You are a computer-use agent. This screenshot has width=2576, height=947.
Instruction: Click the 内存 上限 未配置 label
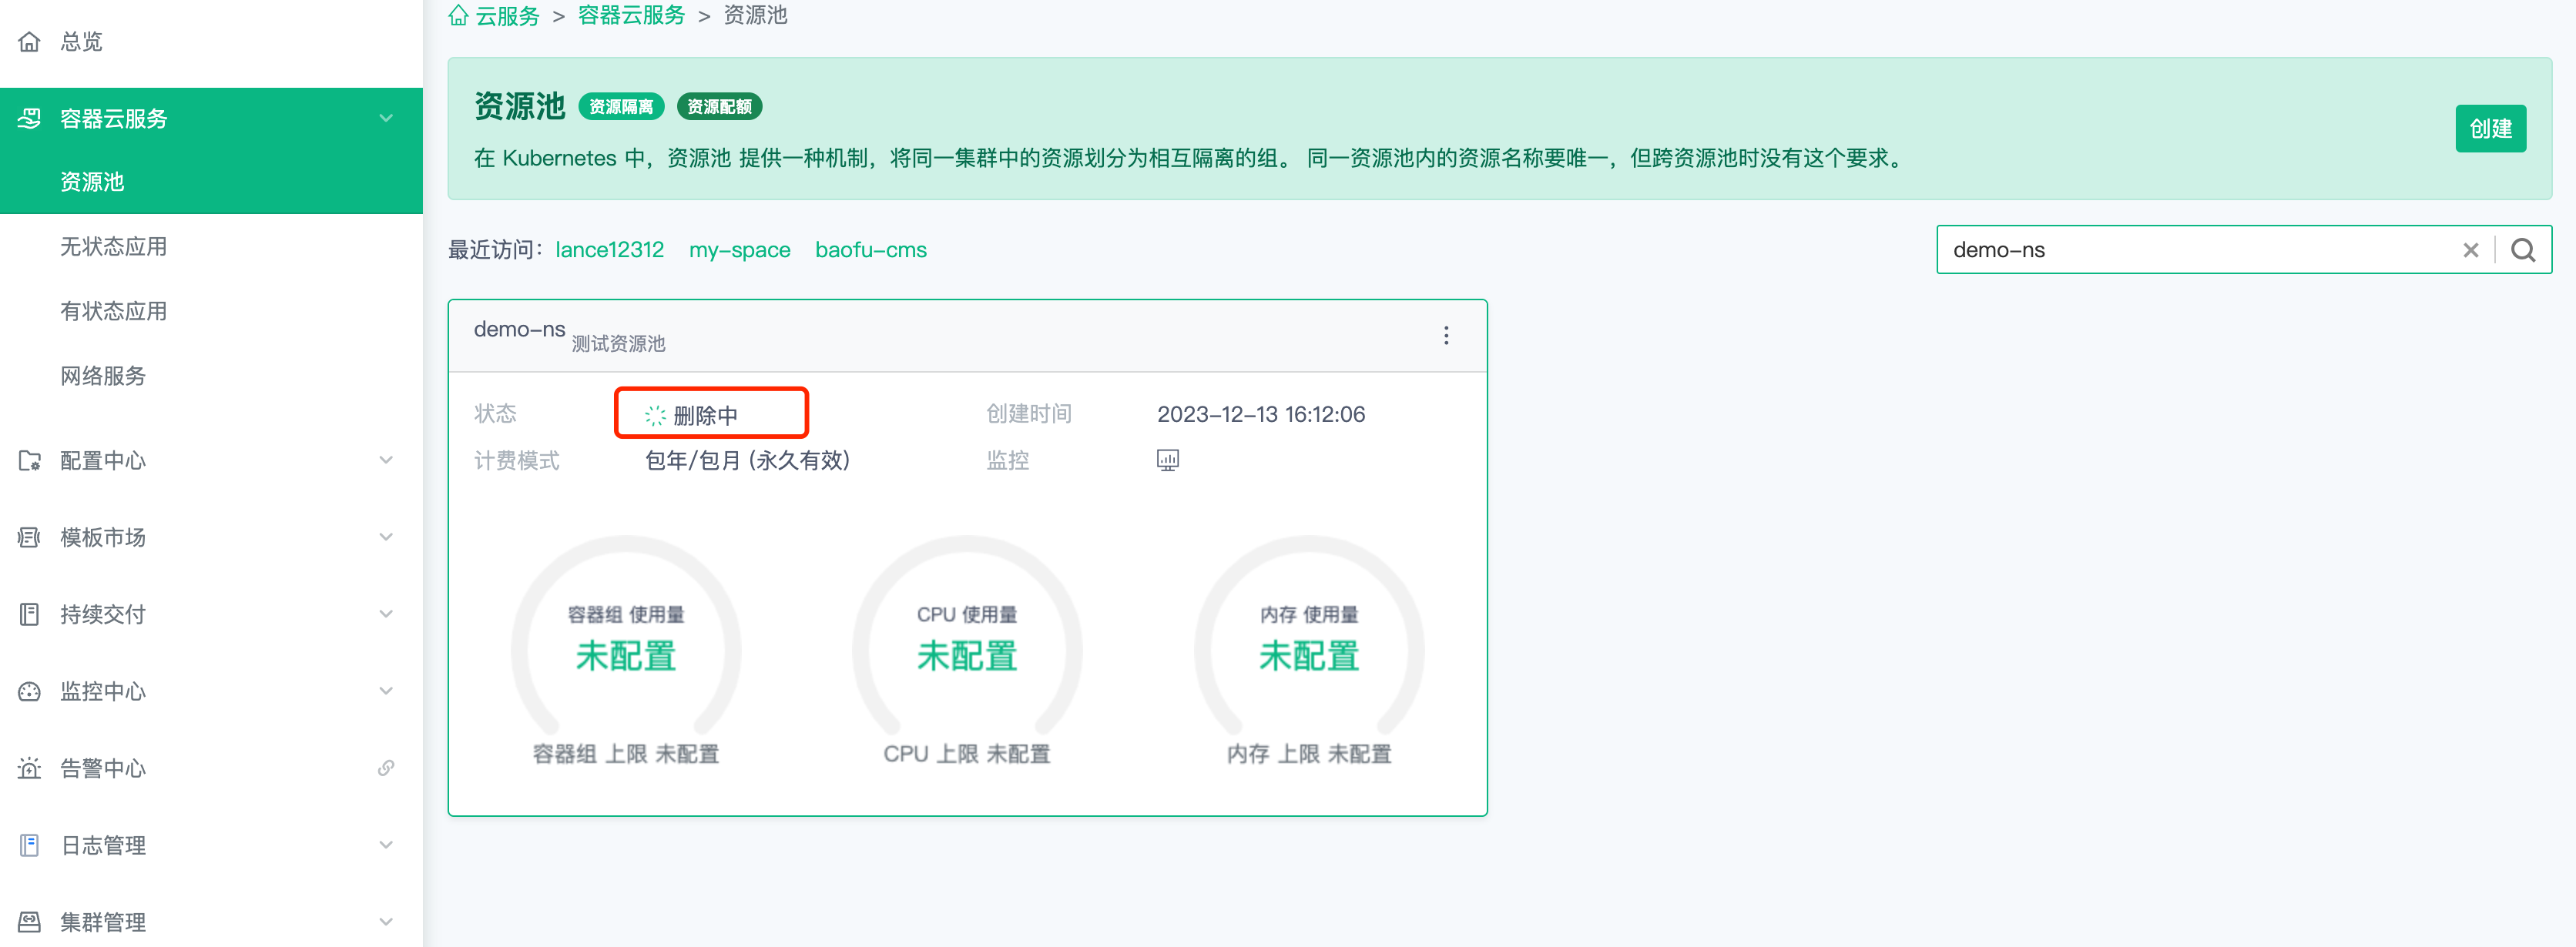[1309, 755]
